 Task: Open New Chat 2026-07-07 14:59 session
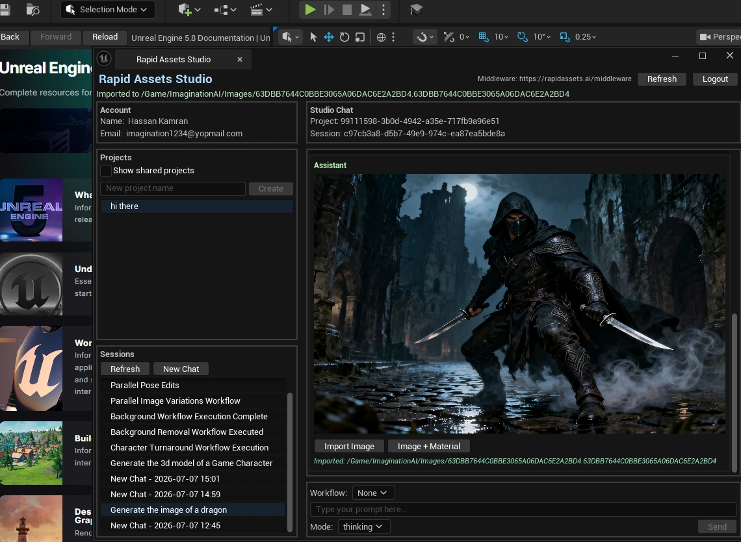click(x=193, y=495)
